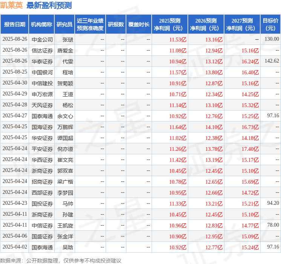Click the 机构简称 column header

[41, 25]
